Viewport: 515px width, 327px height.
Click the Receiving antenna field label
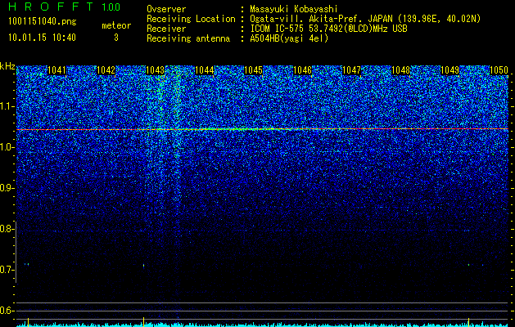pyautogui.click(x=188, y=38)
